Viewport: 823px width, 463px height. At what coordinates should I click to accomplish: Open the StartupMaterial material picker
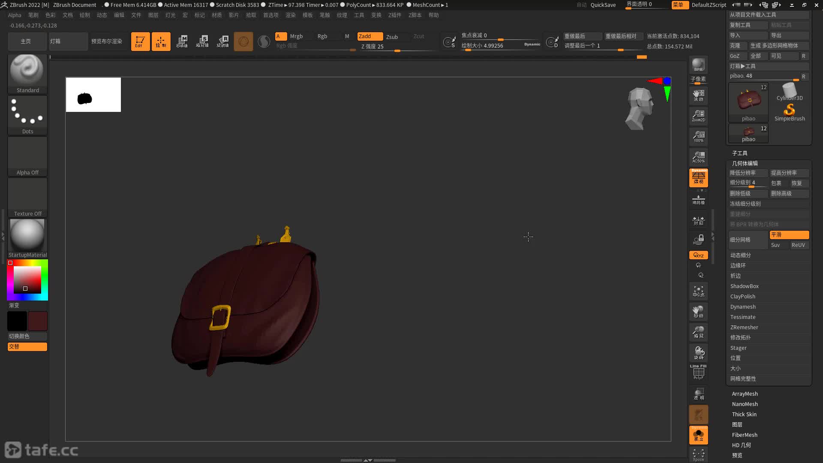27,238
